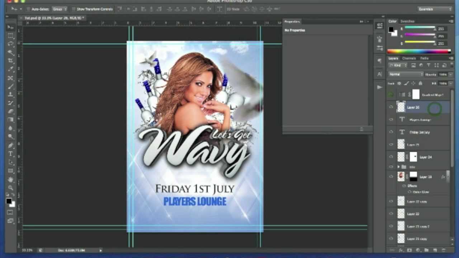459x258 pixels.
Task: Toggle Outer Glow effect visibility
Action: coord(410,192)
